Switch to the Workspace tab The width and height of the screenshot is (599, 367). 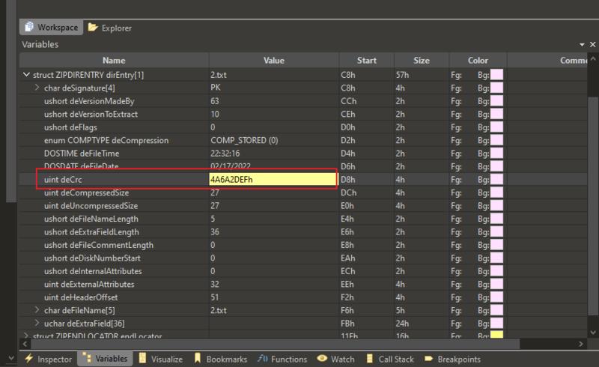pyautogui.click(x=51, y=27)
